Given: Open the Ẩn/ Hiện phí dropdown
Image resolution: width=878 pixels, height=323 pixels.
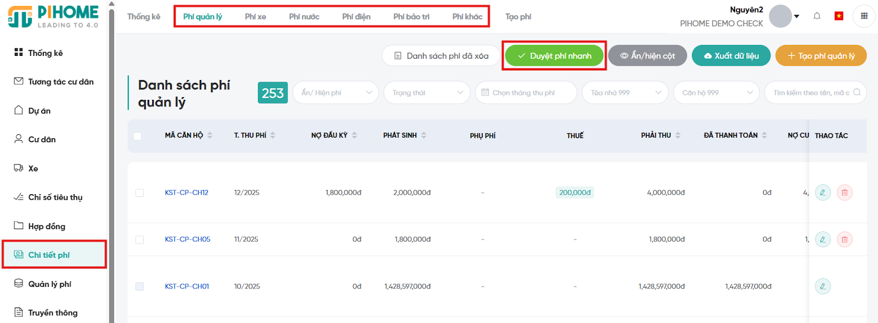Looking at the screenshot, I should 335,93.
